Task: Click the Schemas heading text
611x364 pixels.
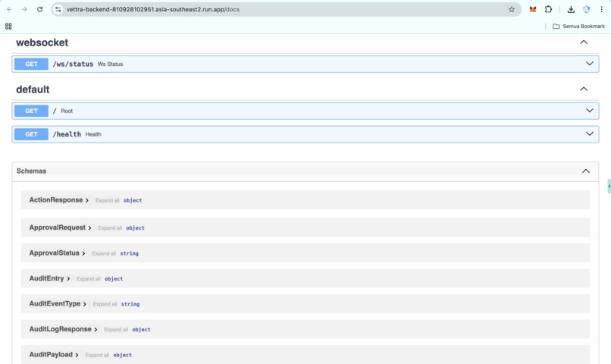Action: (31, 171)
